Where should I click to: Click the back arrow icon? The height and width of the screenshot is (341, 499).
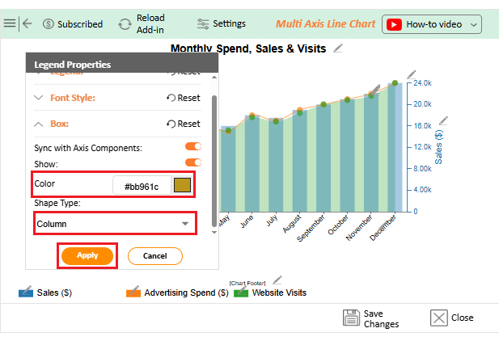(x=27, y=23)
